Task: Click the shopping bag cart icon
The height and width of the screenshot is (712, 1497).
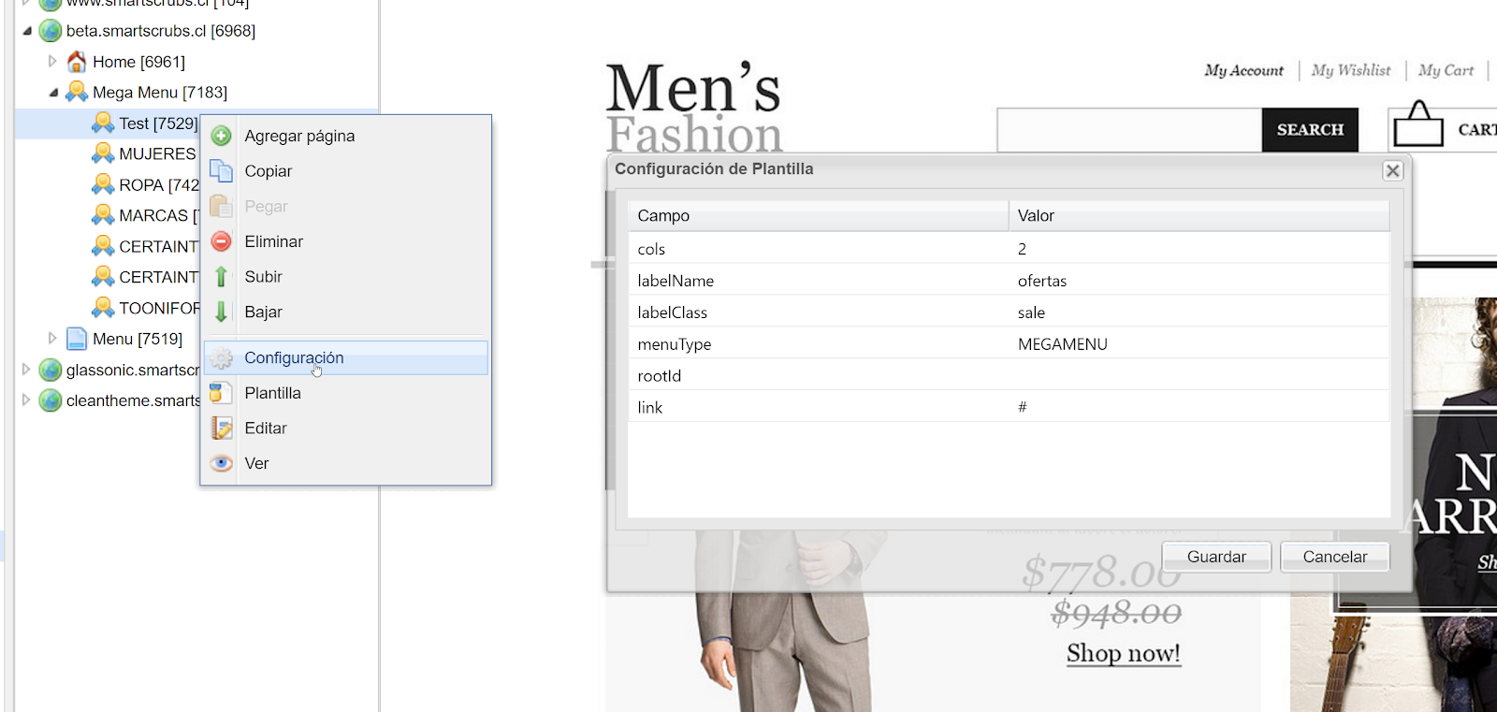Action: [1418, 124]
